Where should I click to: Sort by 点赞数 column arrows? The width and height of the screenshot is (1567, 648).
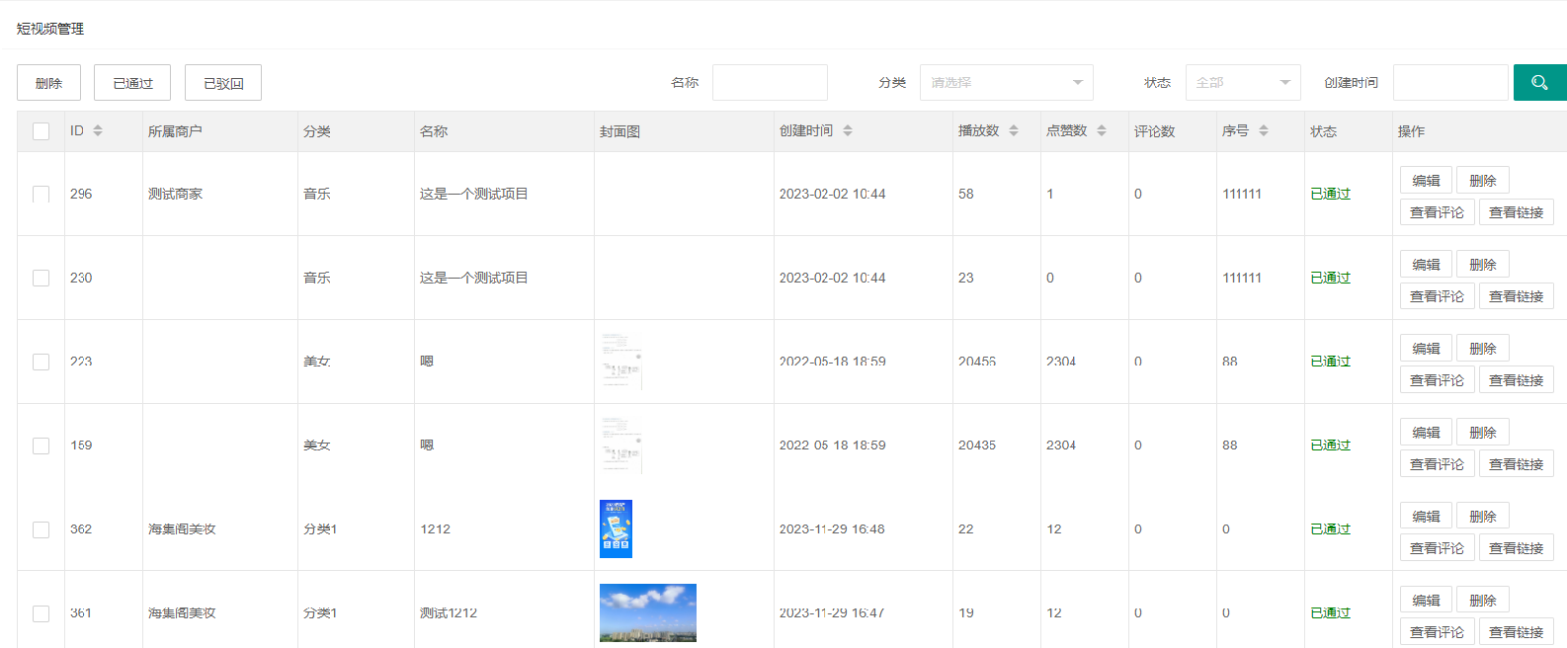1102,131
